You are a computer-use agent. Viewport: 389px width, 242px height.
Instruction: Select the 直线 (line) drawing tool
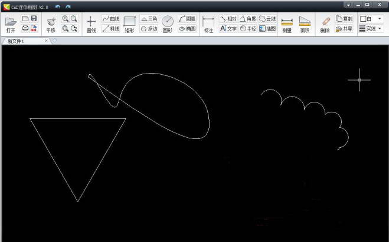click(x=91, y=24)
